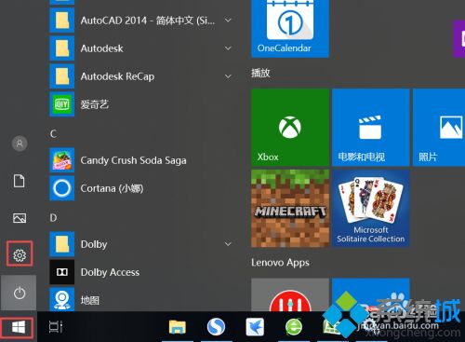Launch the Minecraft tile

[x=290, y=209]
